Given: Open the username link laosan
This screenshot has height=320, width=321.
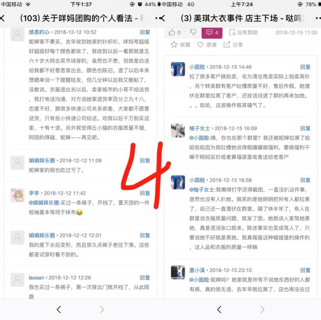Looking at the screenshot, I should [x=36, y=277].
